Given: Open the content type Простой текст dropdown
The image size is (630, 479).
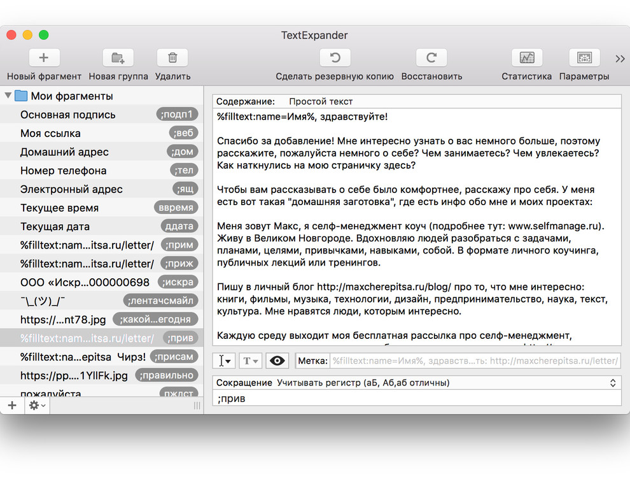Looking at the screenshot, I should point(321,101).
